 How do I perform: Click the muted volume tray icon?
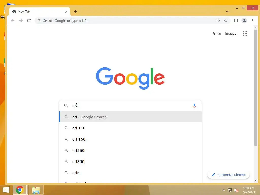[236, 190]
